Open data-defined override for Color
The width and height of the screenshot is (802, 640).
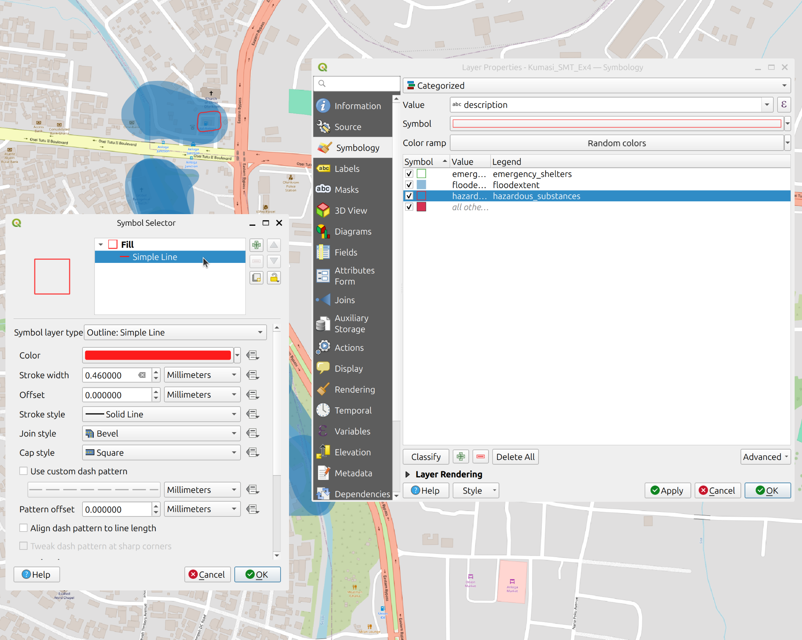(253, 355)
